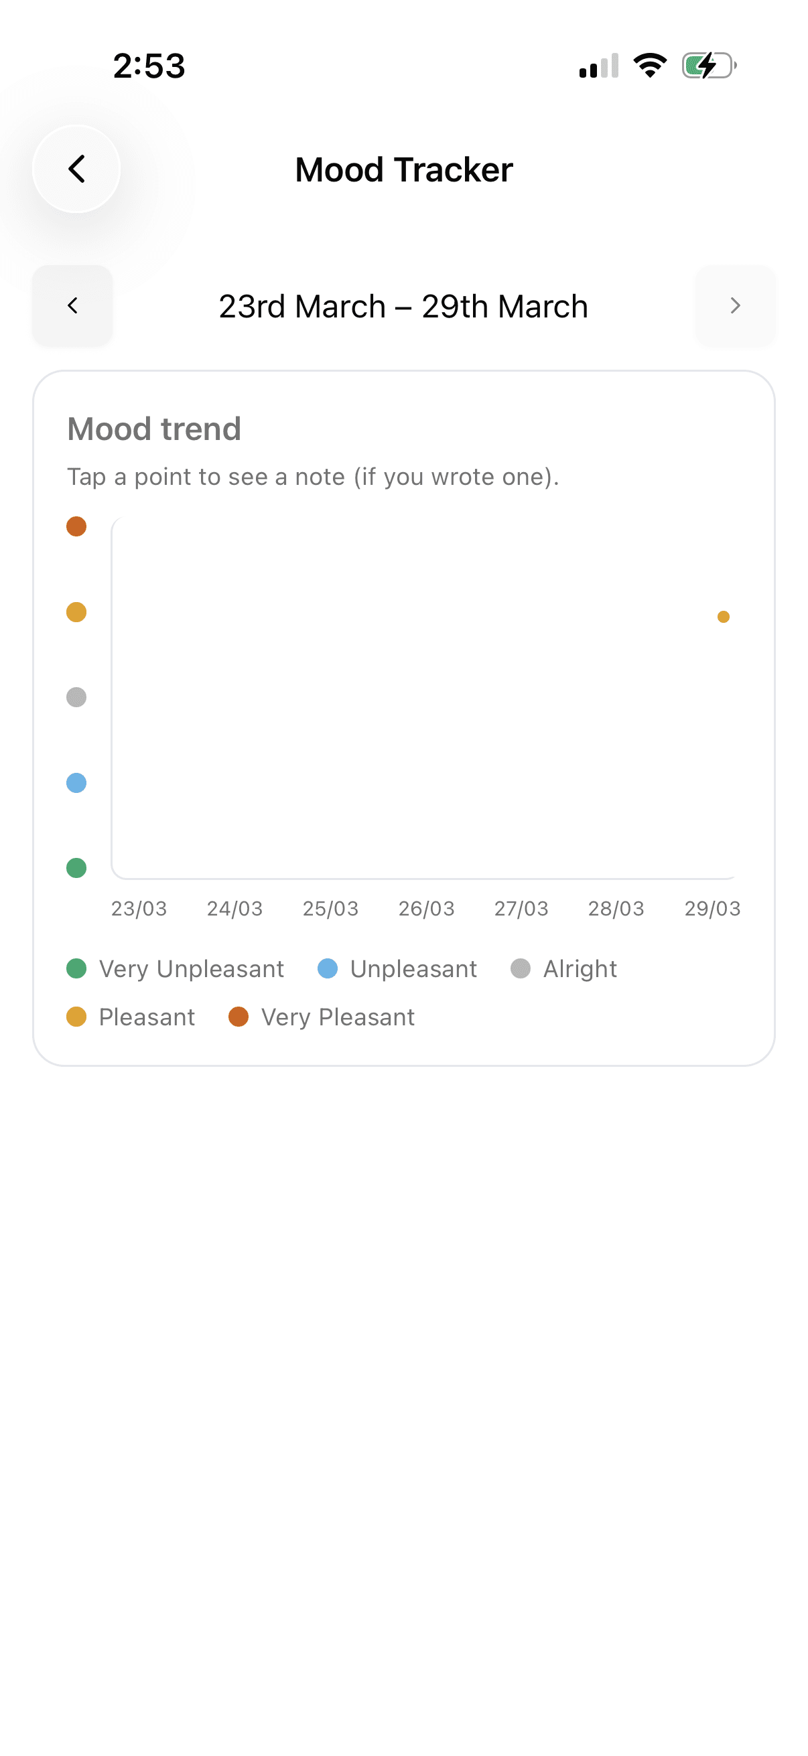Tap the Mood Tracker title
Image resolution: width=808 pixels, height=1756 pixels.
[403, 169]
